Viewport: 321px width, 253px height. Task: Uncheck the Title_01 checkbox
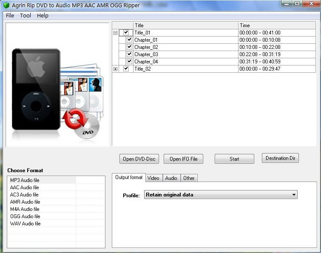[x=126, y=33]
